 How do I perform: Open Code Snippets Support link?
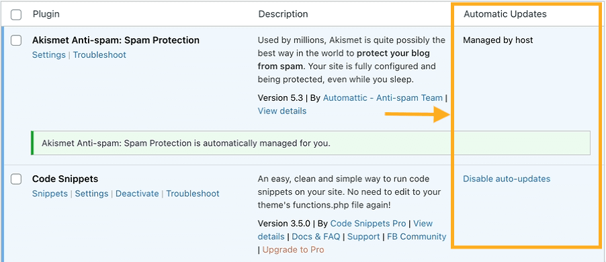[x=363, y=236]
